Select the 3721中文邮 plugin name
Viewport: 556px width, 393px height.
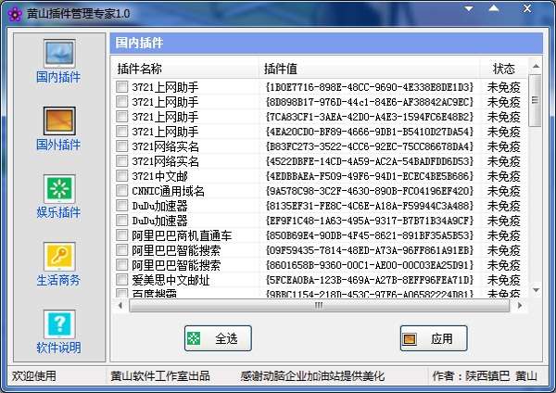[159, 176]
